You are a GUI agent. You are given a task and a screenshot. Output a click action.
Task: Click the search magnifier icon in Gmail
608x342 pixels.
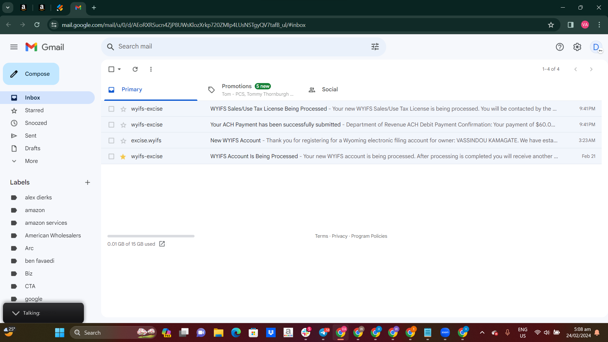pyautogui.click(x=110, y=47)
